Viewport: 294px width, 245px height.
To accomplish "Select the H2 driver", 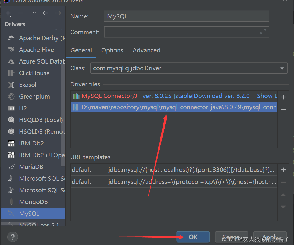I will point(33,108).
